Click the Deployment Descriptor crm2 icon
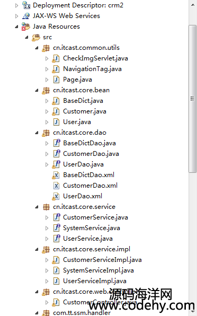197x316 pixels. 26,5
